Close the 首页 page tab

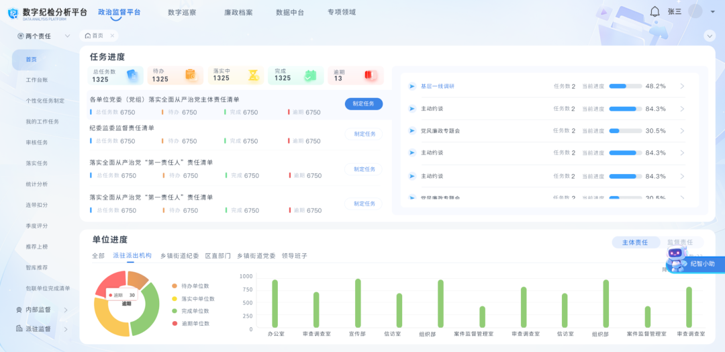click(112, 36)
